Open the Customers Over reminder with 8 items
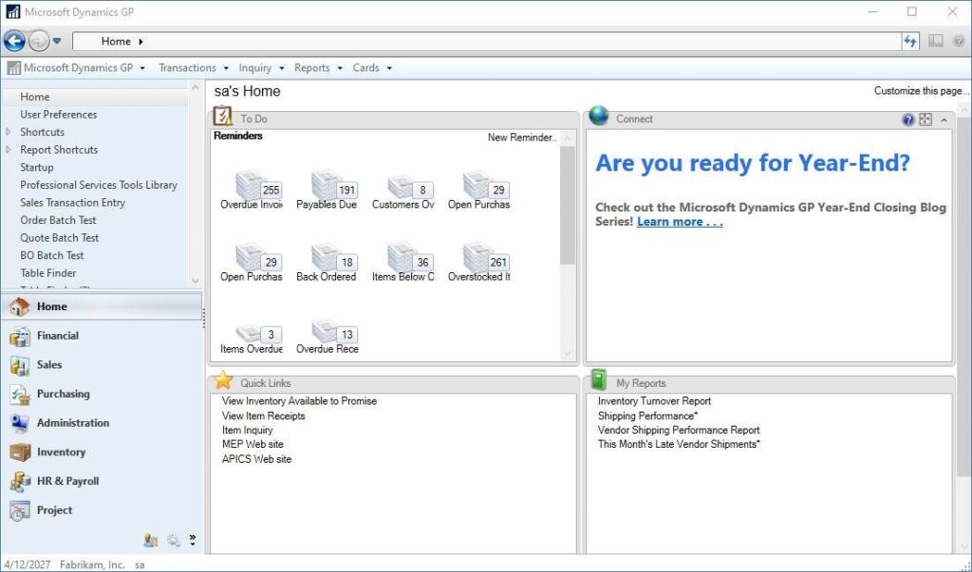Image resolution: width=972 pixels, height=572 pixels. coord(402,191)
